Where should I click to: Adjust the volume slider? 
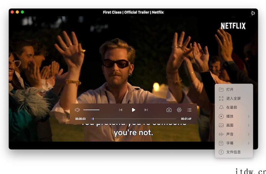[91, 110]
